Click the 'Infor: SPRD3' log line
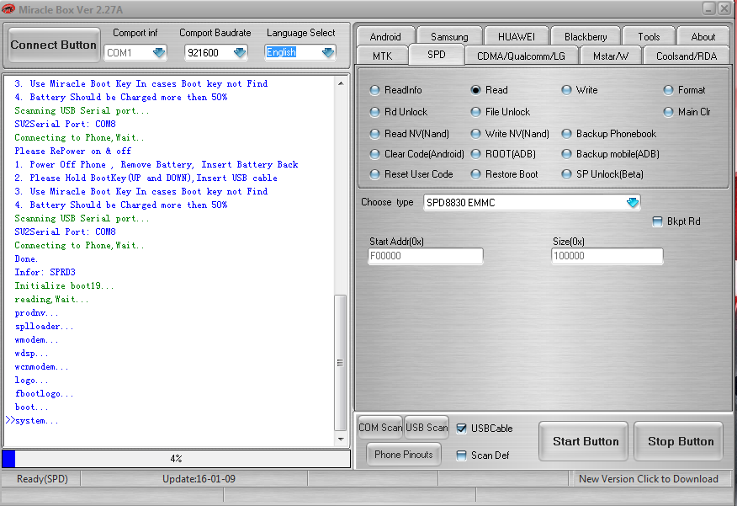The width and height of the screenshot is (737, 506). 45,272
